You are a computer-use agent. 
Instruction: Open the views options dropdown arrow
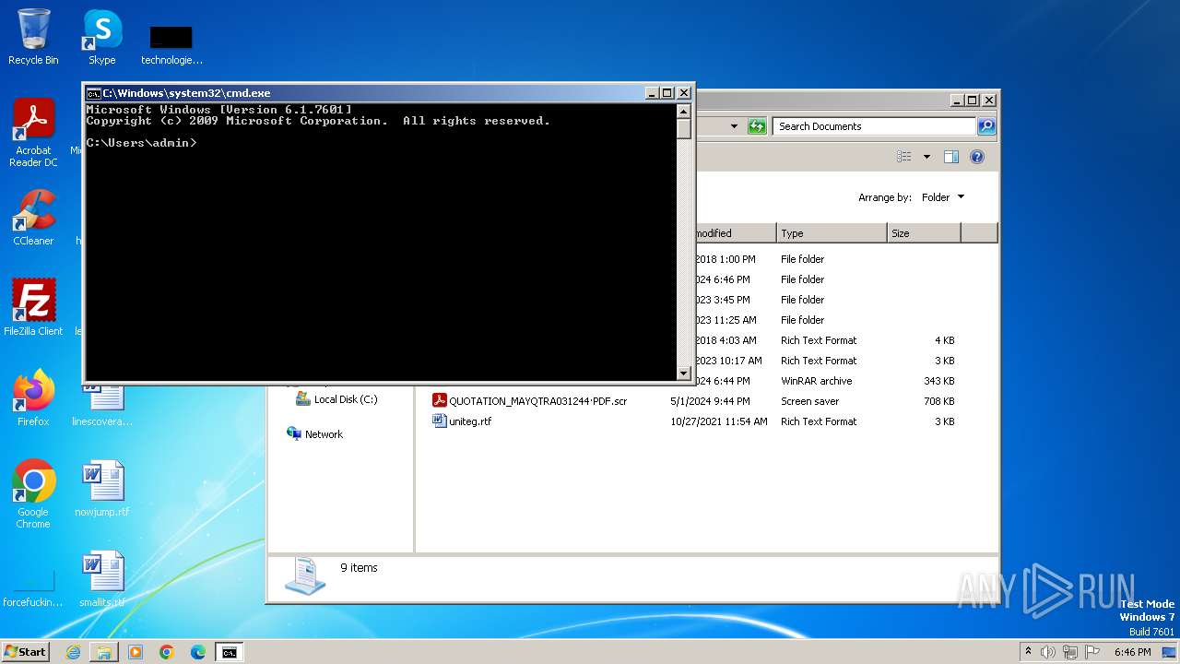(x=926, y=157)
